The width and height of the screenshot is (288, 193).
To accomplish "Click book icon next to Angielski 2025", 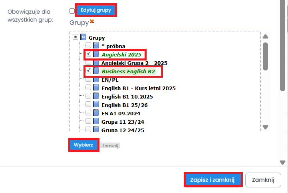I will pyautogui.click(x=96, y=54).
